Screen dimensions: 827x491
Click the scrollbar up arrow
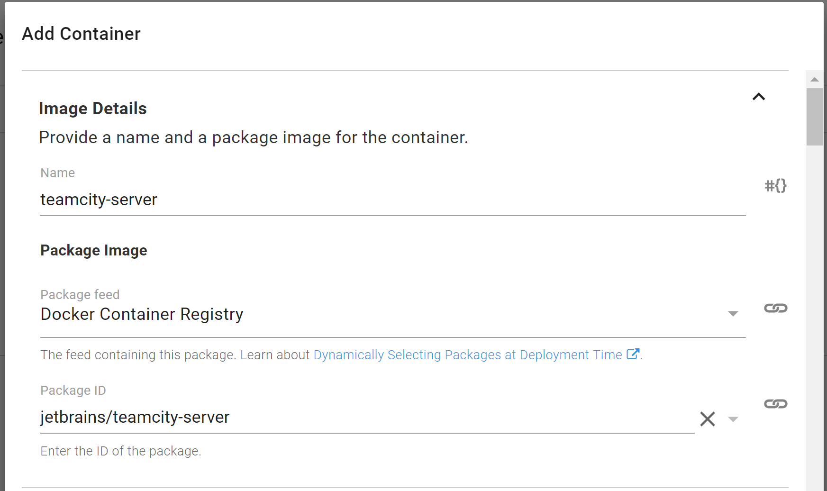[815, 80]
